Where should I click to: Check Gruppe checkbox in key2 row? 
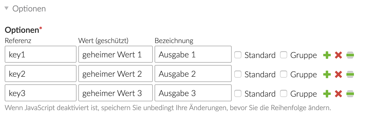pyautogui.click(x=284, y=74)
